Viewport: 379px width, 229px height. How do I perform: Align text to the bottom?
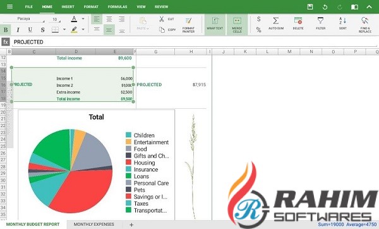122,30
